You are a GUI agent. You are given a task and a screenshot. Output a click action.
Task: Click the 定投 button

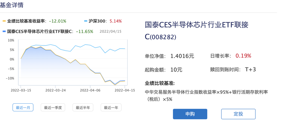[238, 114]
